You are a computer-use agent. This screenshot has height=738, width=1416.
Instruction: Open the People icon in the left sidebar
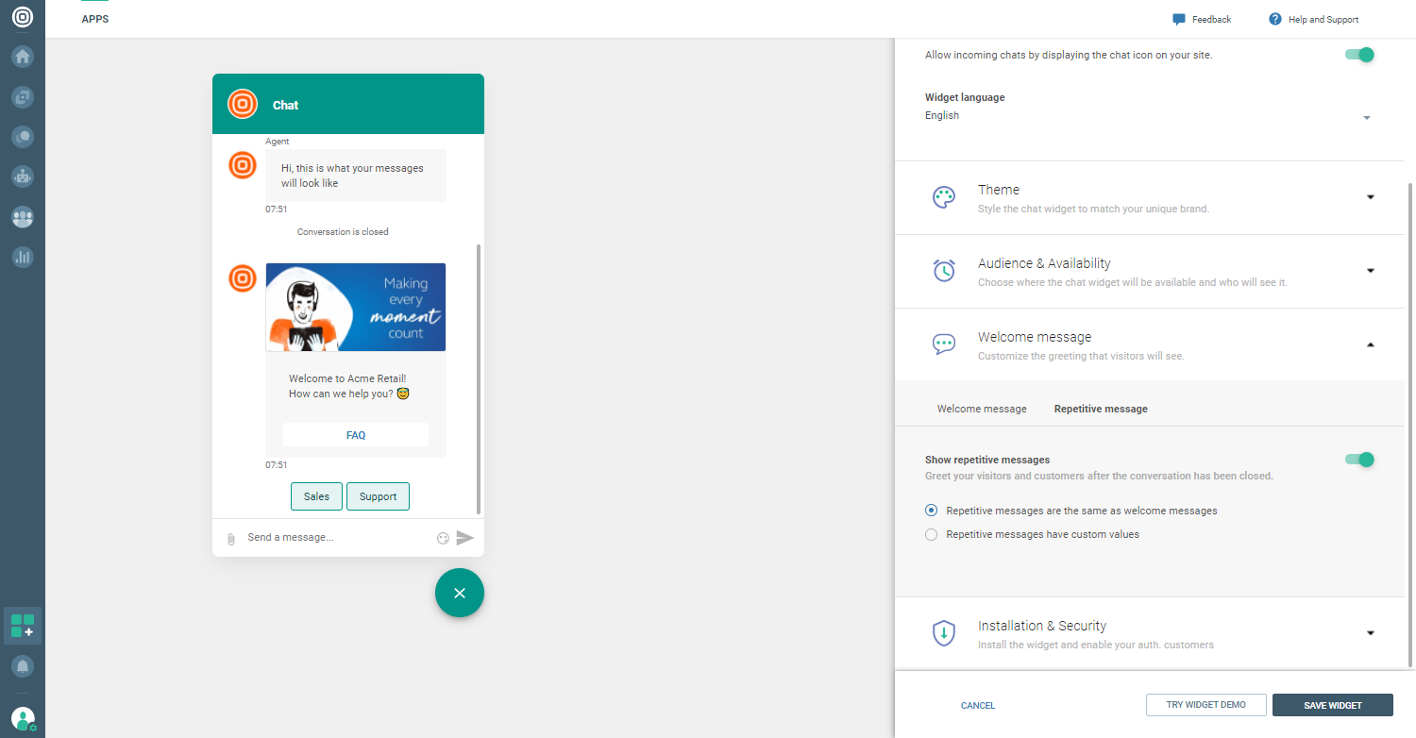[23, 217]
